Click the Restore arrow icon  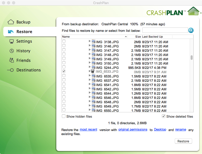pos(11,32)
